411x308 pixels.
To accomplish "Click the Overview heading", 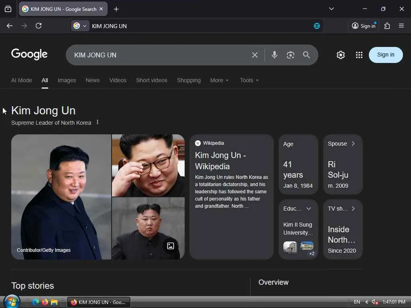I will pos(273,282).
